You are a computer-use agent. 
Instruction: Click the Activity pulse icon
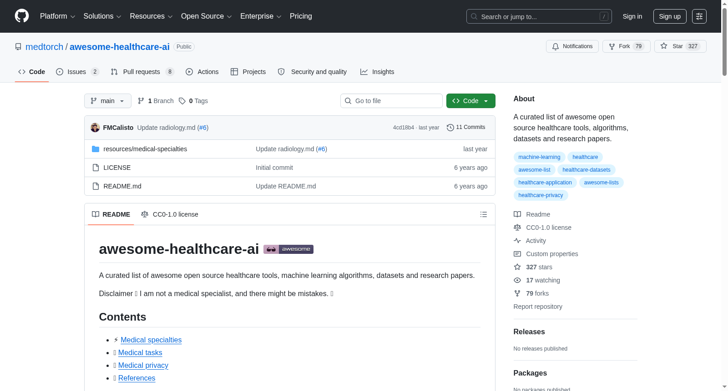tap(517, 241)
